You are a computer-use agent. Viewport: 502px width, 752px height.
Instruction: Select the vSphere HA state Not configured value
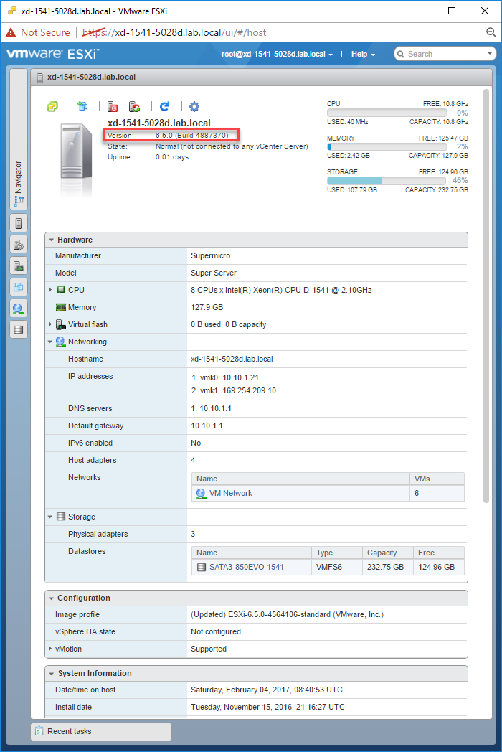[216, 631]
